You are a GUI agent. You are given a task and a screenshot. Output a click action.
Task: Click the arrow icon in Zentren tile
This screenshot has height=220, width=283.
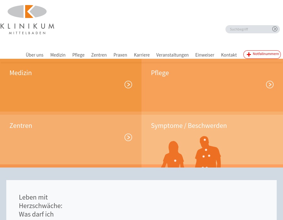[128, 137]
